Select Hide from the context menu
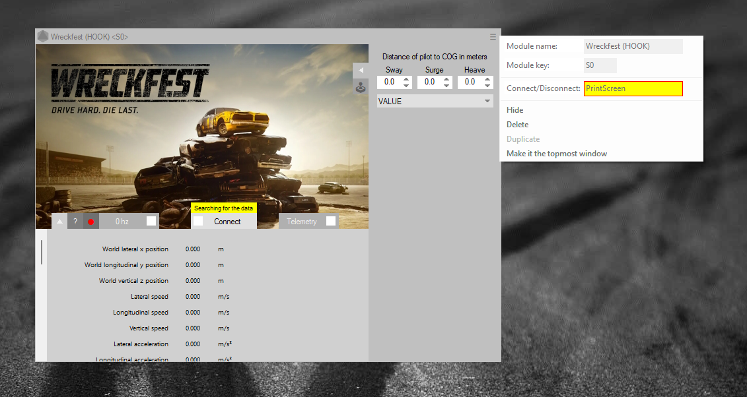The image size is (747, 397). (515, 110)
